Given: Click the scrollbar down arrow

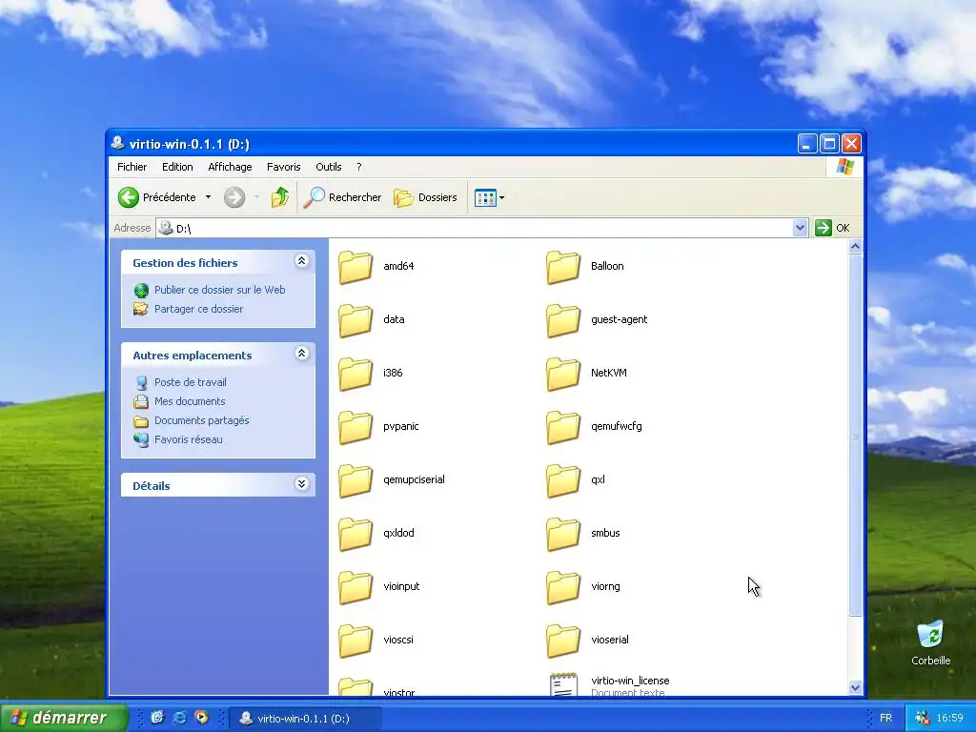Looking at the screenshot, I should click(x=855, y=687).
